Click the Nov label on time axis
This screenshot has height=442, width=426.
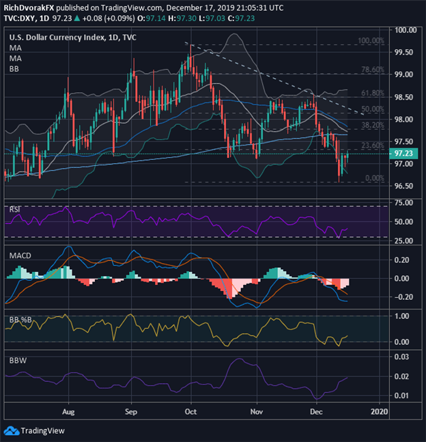257,412
